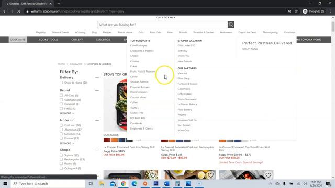
Task: Check Cuisinart brand filter
Action: tap(61, 104)
